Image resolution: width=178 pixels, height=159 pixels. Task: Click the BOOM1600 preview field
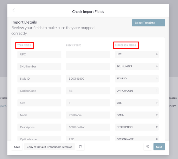click(x=88, y=79)
